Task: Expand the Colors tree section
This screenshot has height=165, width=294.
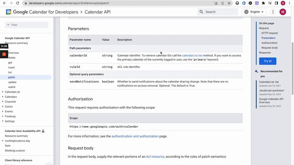Action: pyautogui.click(x=3, y=106)
